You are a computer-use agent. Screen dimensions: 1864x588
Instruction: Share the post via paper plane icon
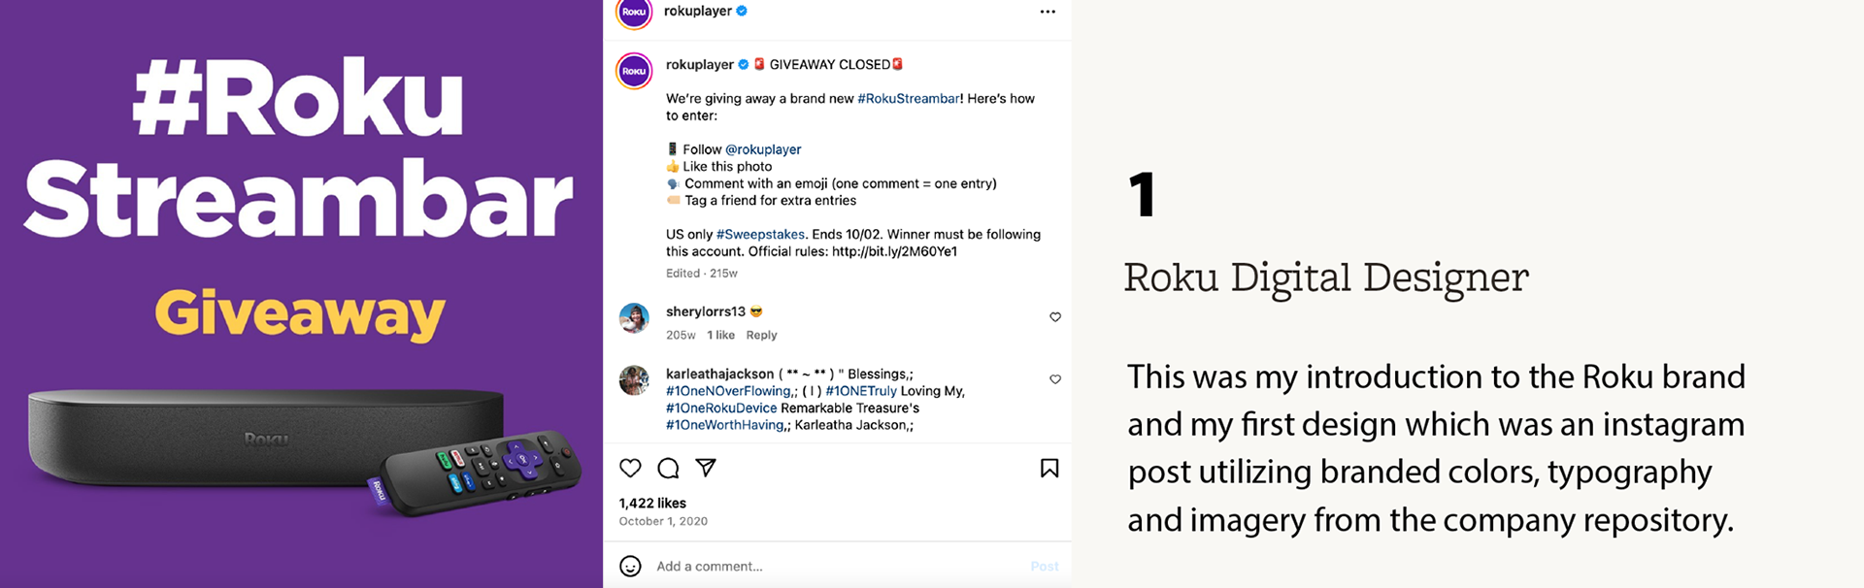(x=706, y=468)
